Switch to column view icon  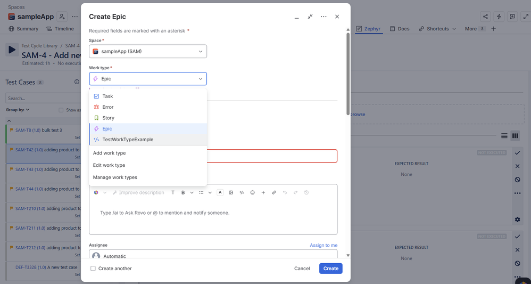tap(515, 136)
